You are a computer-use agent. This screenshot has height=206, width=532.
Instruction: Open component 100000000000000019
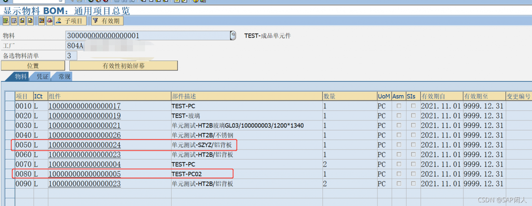(x=85, y=116)
